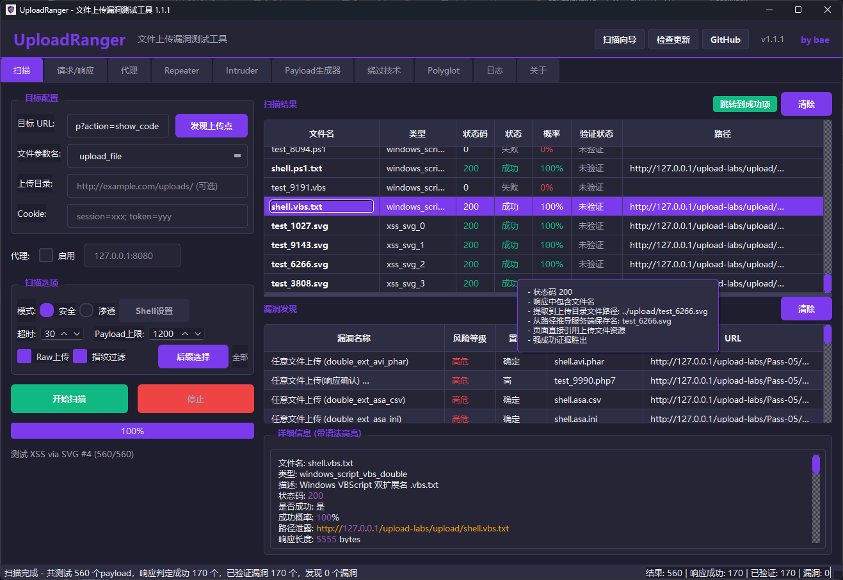The height and width of the screenshot is (580, 843).
Task: Focus the 上传目录 input field
Action: coord(157,186)
